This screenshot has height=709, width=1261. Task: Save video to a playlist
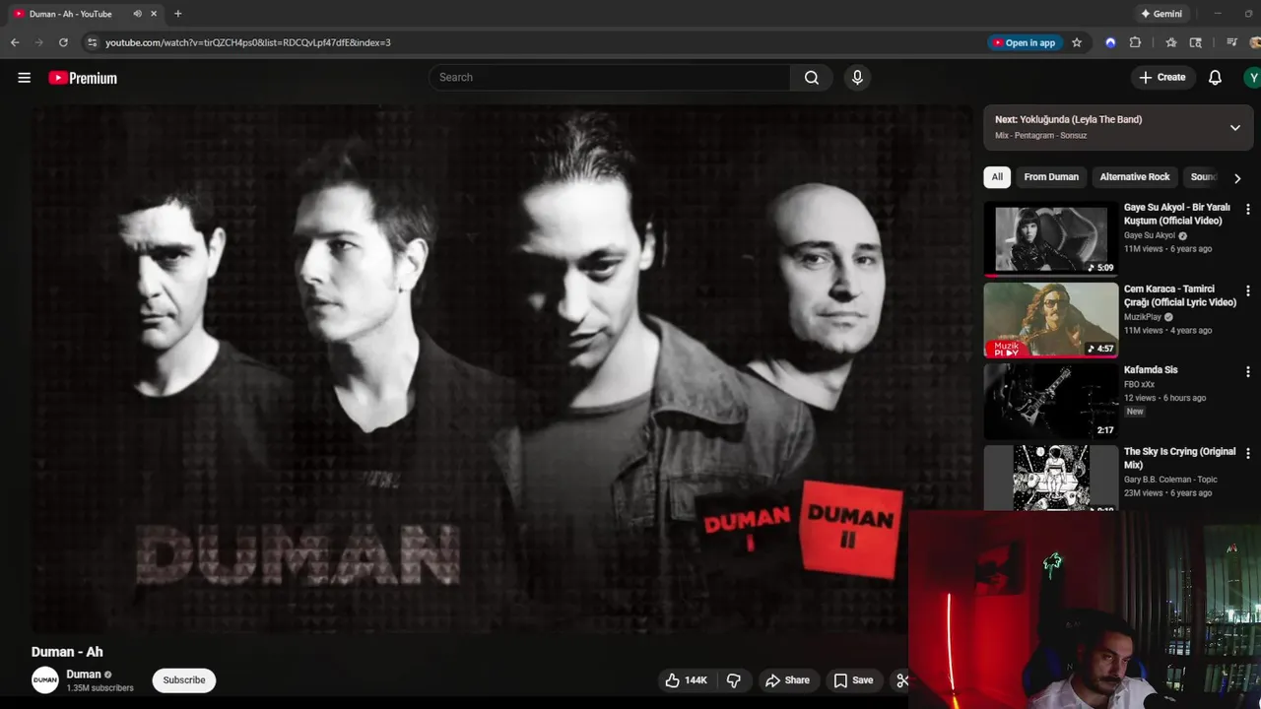coord(853,680)
